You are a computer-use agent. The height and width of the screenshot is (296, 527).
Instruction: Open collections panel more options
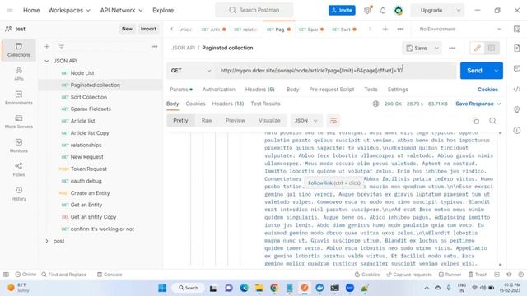coord(154,46)
